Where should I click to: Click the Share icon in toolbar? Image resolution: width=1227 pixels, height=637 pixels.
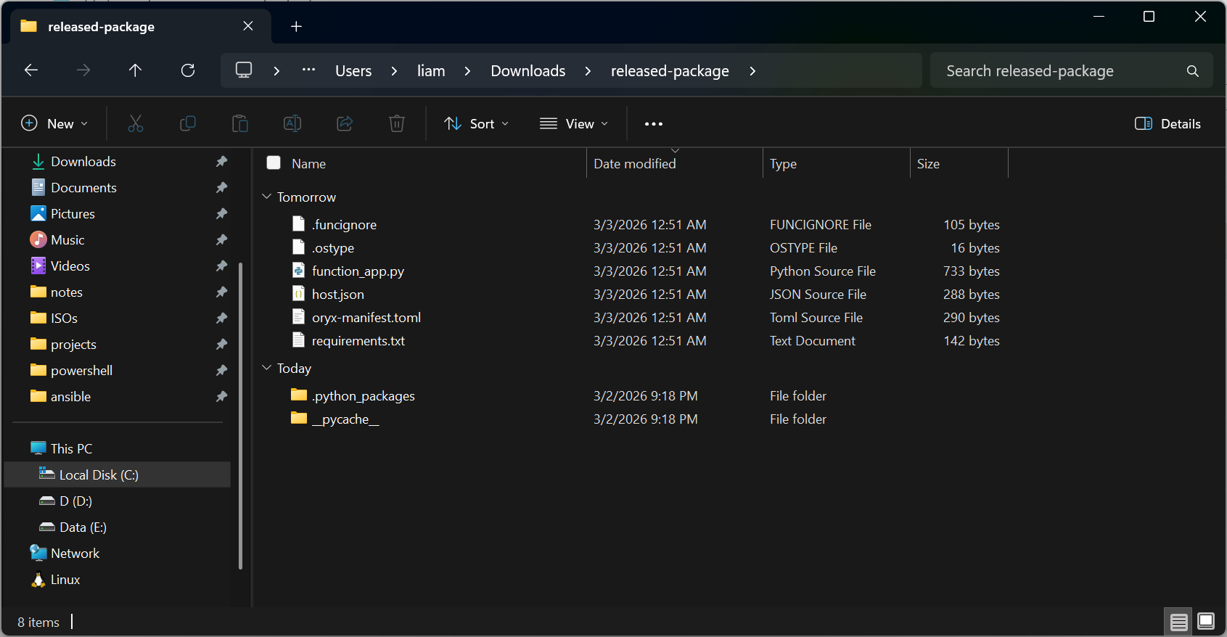pyautogui.click(x=345, y=124)
